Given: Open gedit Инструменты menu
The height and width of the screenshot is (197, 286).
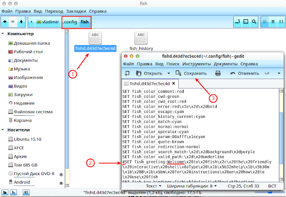Looking at the screenshot, I should 197,64.
